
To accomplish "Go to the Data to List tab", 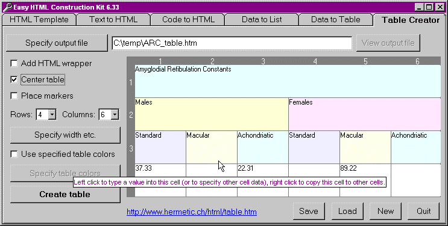I will point(262,20).
